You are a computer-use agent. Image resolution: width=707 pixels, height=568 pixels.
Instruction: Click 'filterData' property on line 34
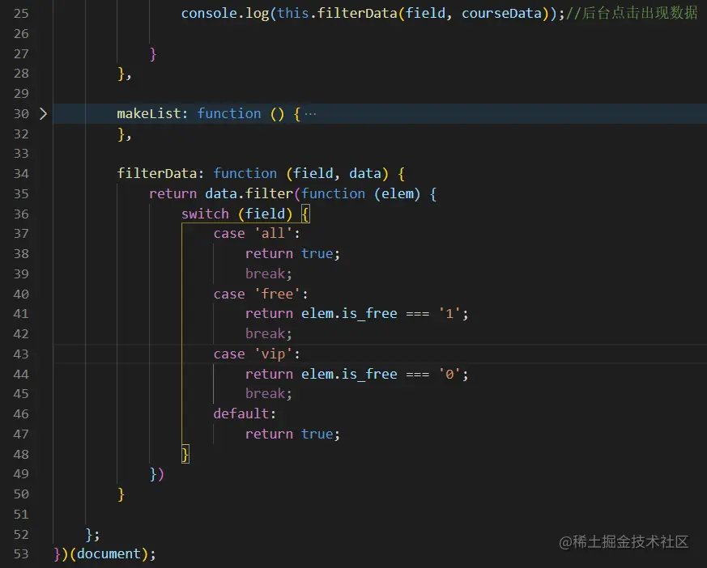coord(157,173)
